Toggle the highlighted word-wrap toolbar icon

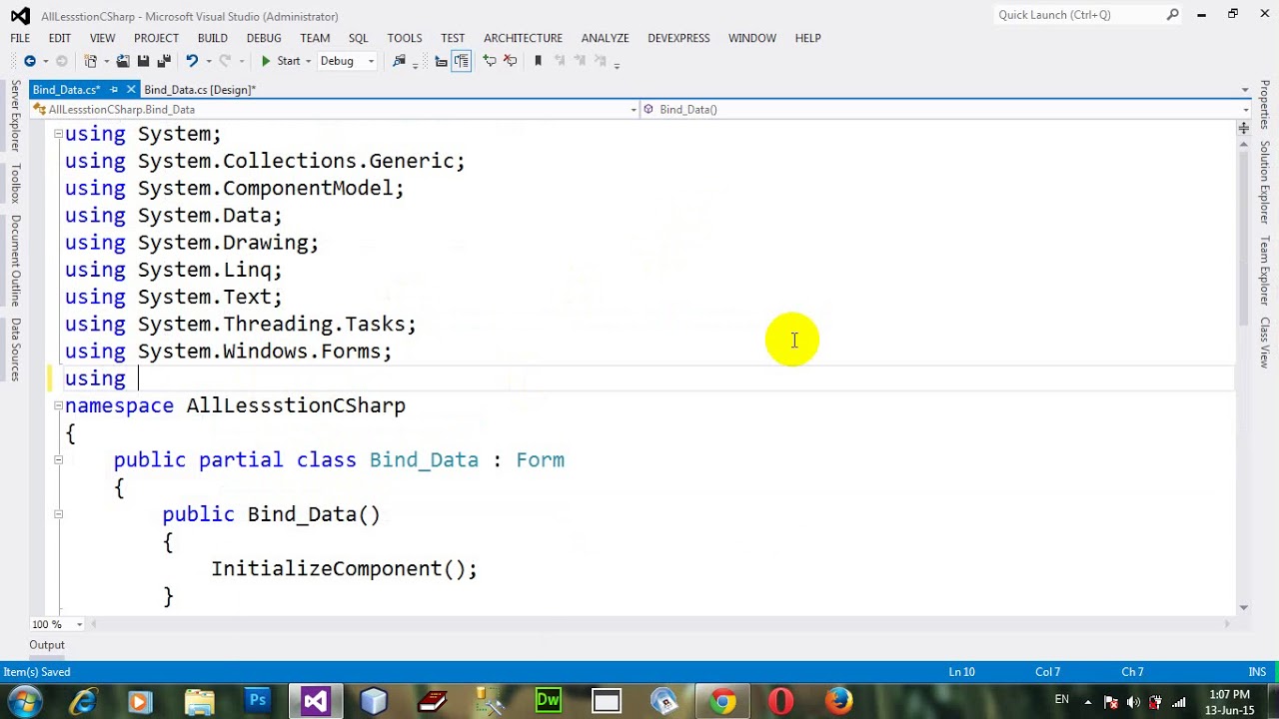click(462, 61)
